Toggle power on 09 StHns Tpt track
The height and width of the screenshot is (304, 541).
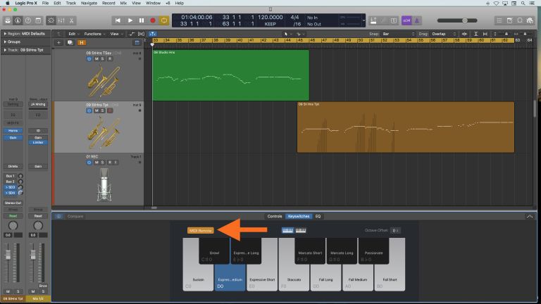(x=89, y=110)
